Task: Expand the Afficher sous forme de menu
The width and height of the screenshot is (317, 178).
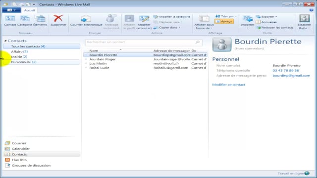Action: pos(204,22)
